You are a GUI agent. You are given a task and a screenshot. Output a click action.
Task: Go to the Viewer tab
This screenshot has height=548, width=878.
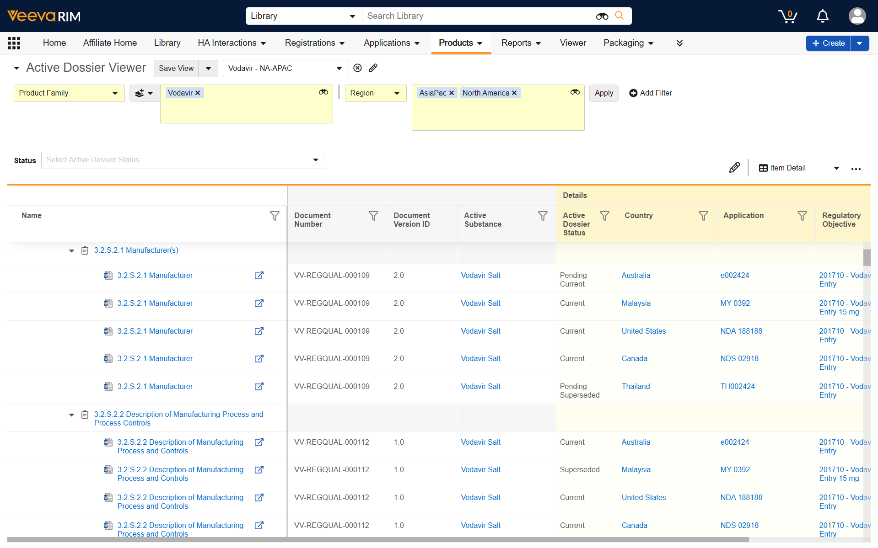573,43
